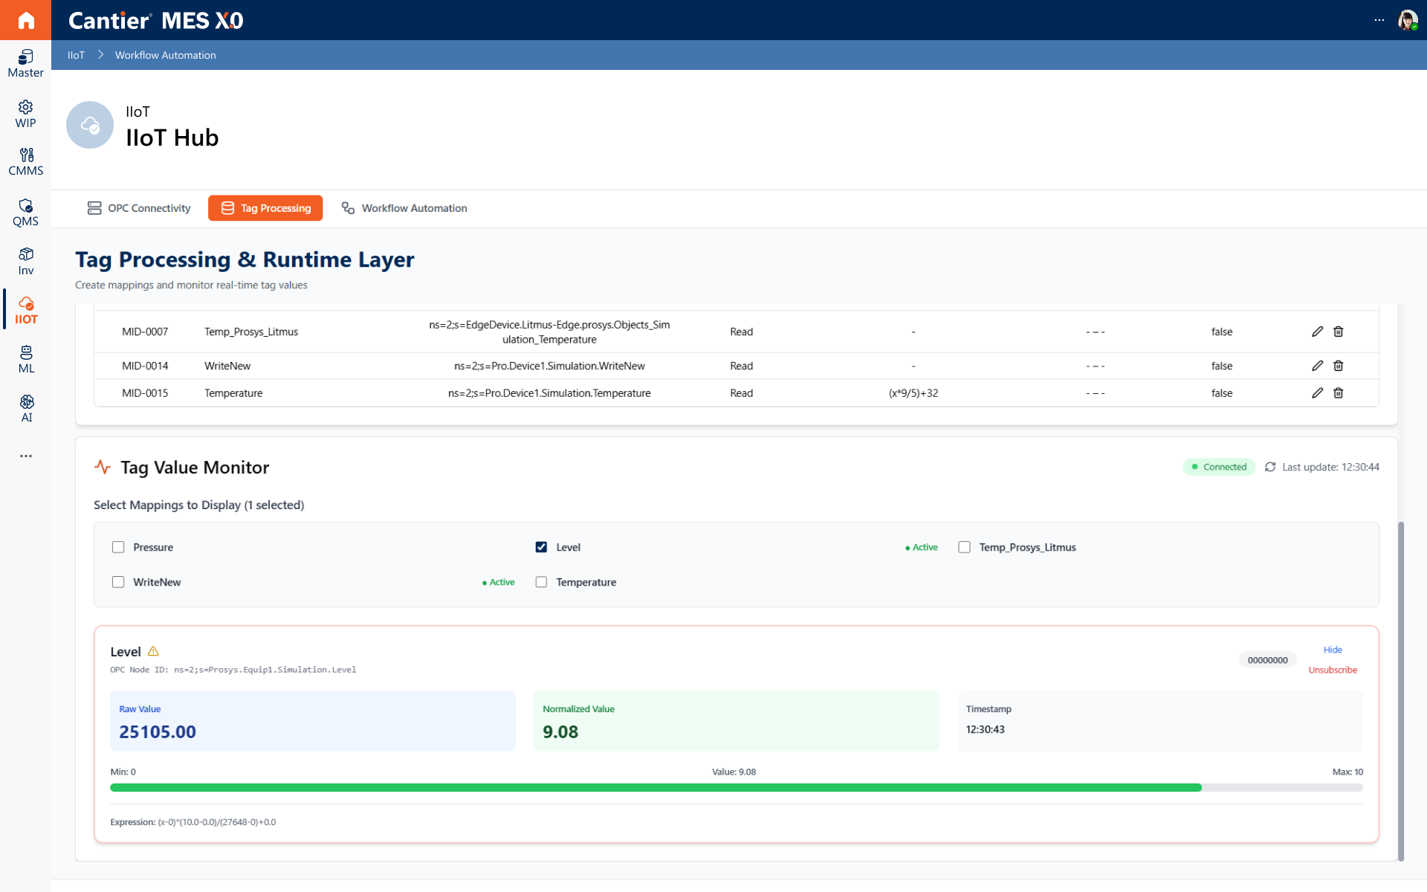Delete mapping MID-0015 Temperature

[1338, 392]
